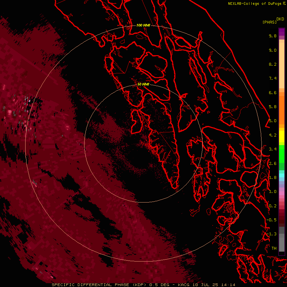Viewport: 287px width, 287px height.
Task: Click the 7.4 legend value
Action: (x=273, y=78)
